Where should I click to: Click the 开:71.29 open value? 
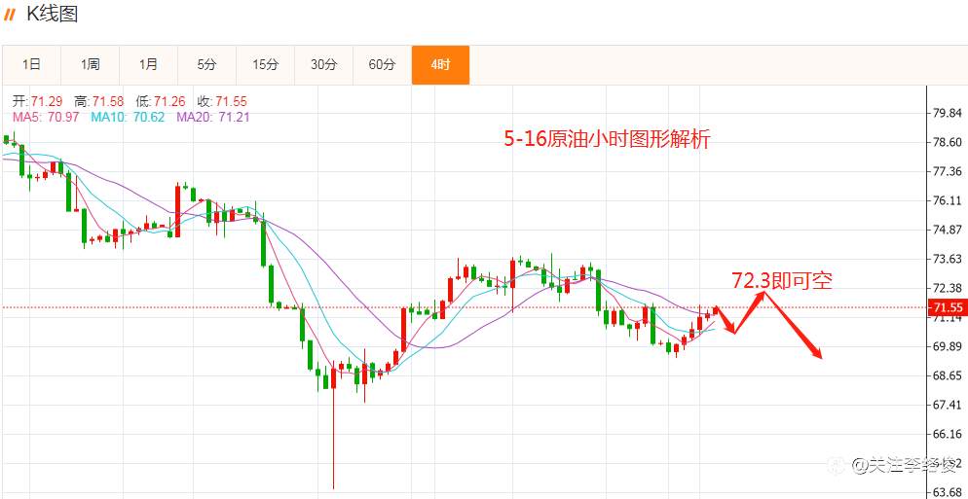38,102
